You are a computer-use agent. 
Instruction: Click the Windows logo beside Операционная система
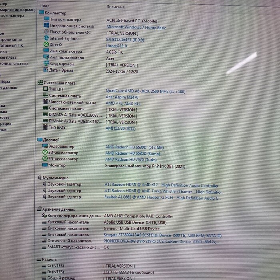tap(46, 25)
